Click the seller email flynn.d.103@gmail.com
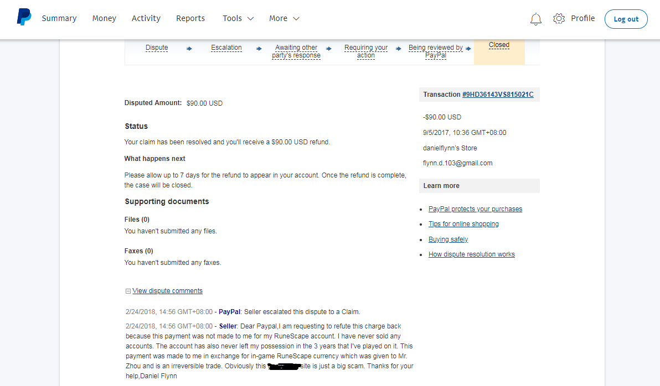660x386 pixels. point(457,163)
